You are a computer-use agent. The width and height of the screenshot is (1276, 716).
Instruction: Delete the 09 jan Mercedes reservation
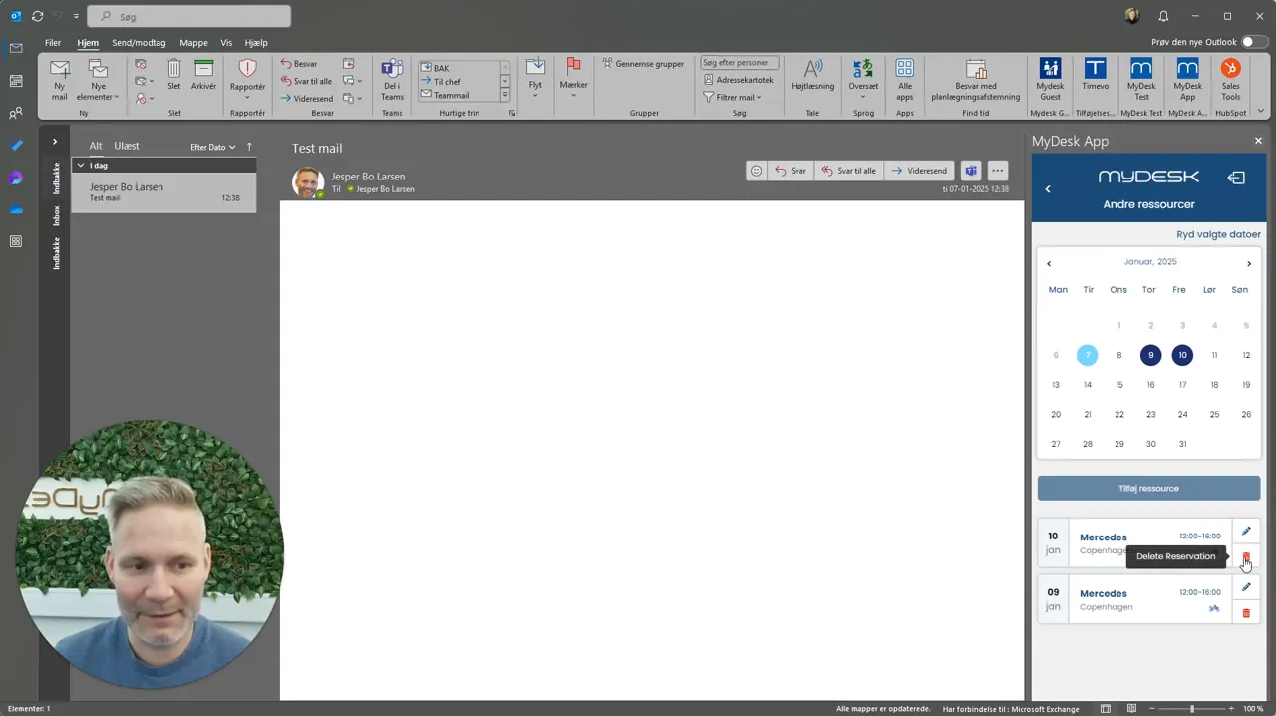coord(1246,612)
